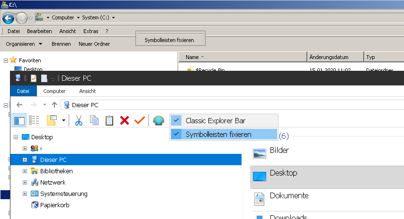
Task: Click the Classic Shell shell icon
Action: pyautogui.click(x=159, y=120)
